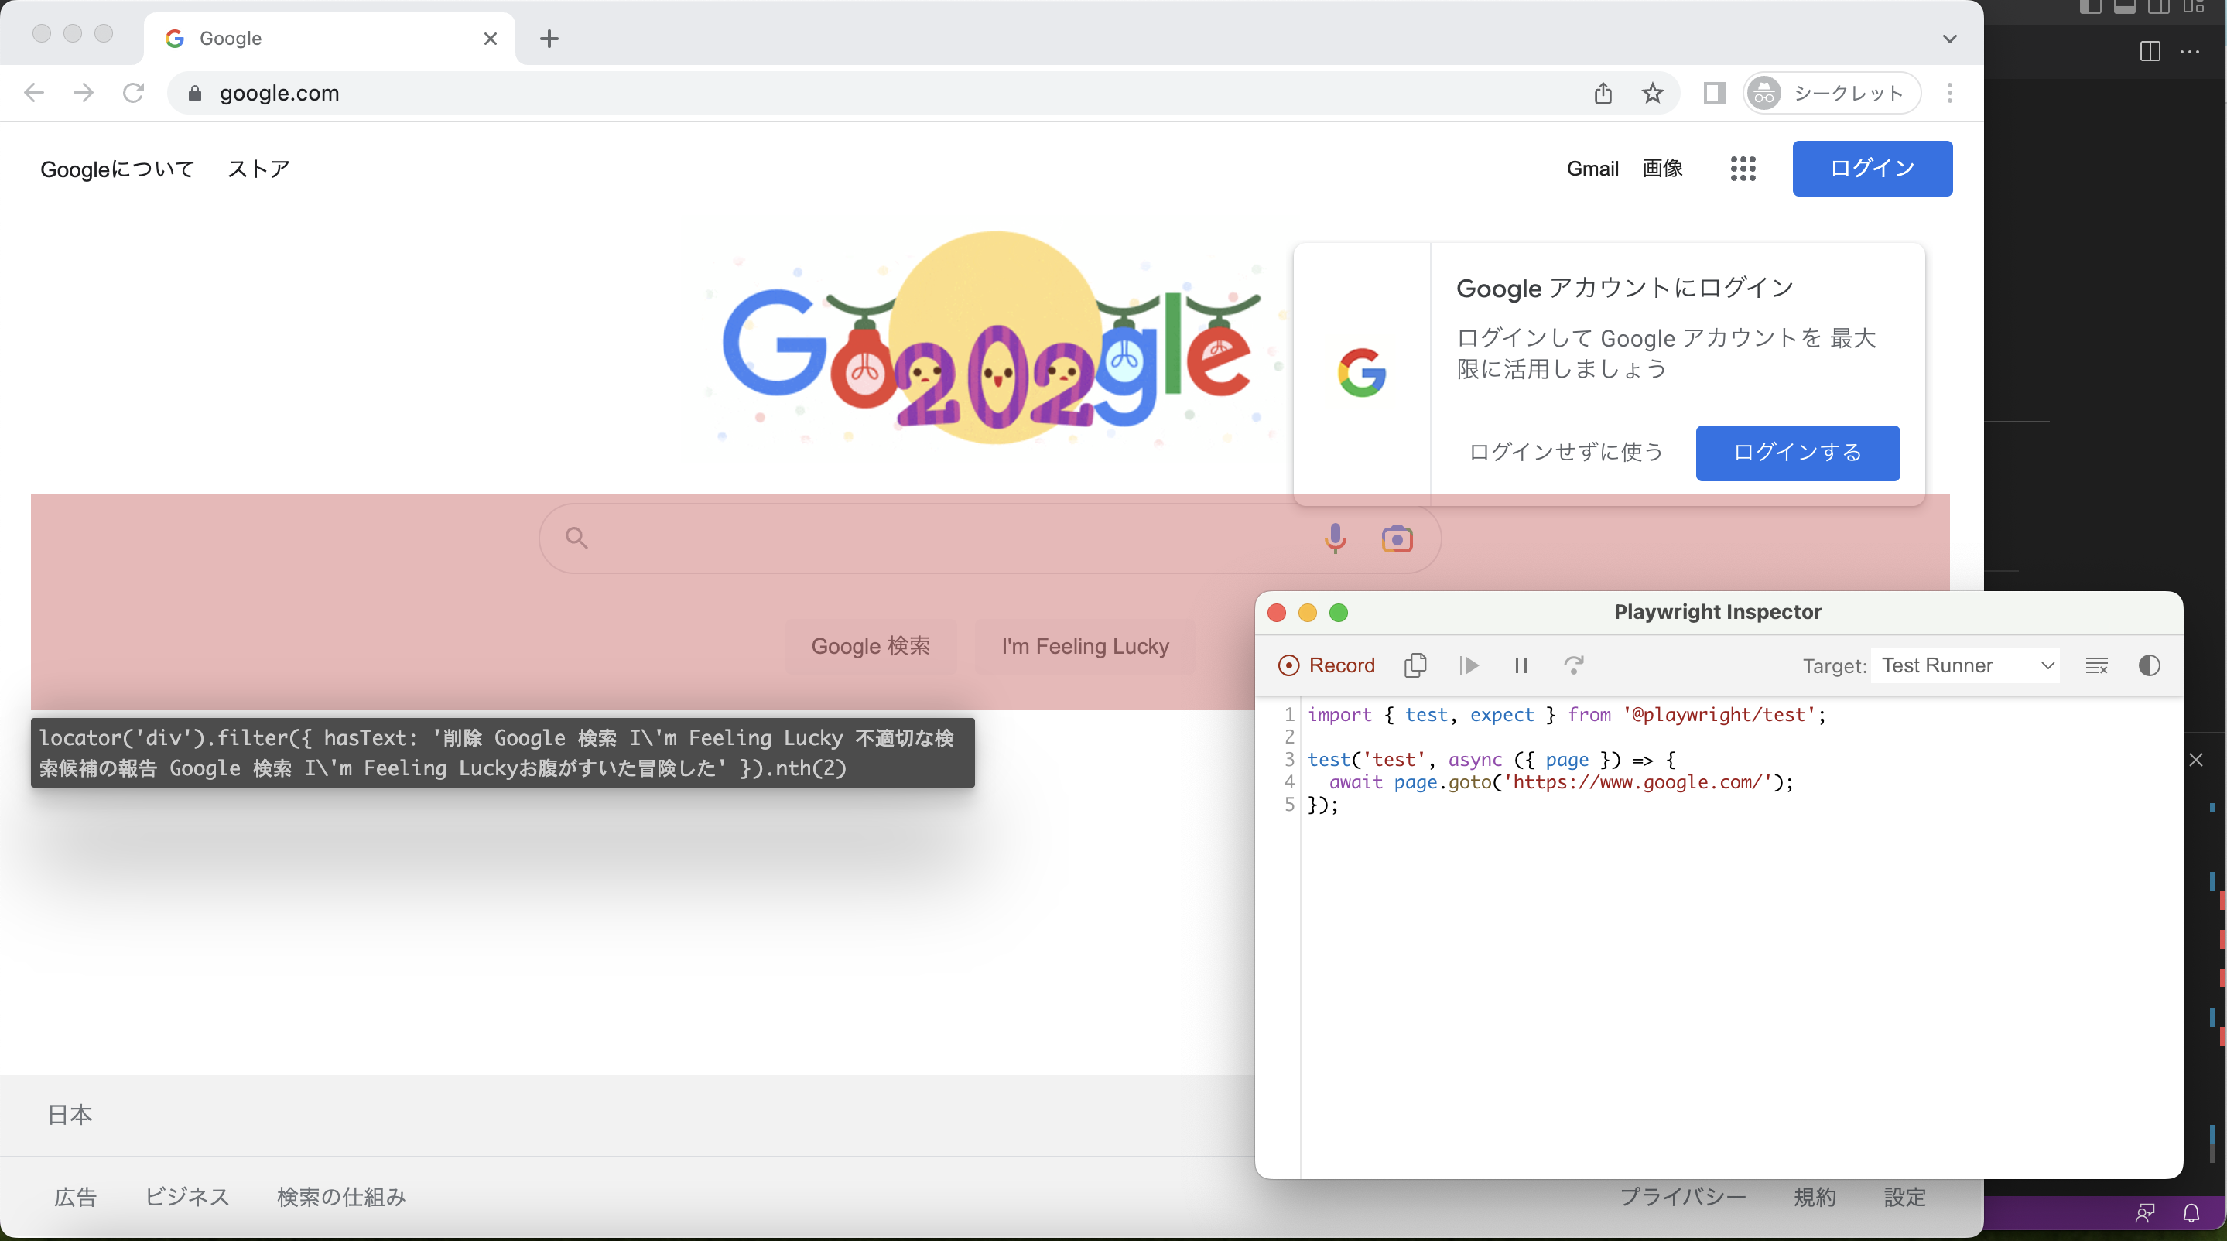Open the Google apps grid
Screen dimensions: 2227x1241
click(x=1743, y=169)
